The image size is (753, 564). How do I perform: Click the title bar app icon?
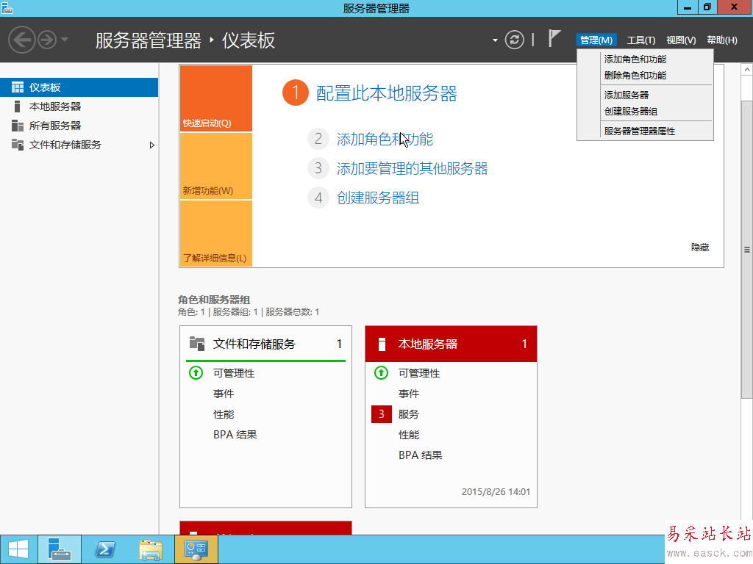click(7, 7)
